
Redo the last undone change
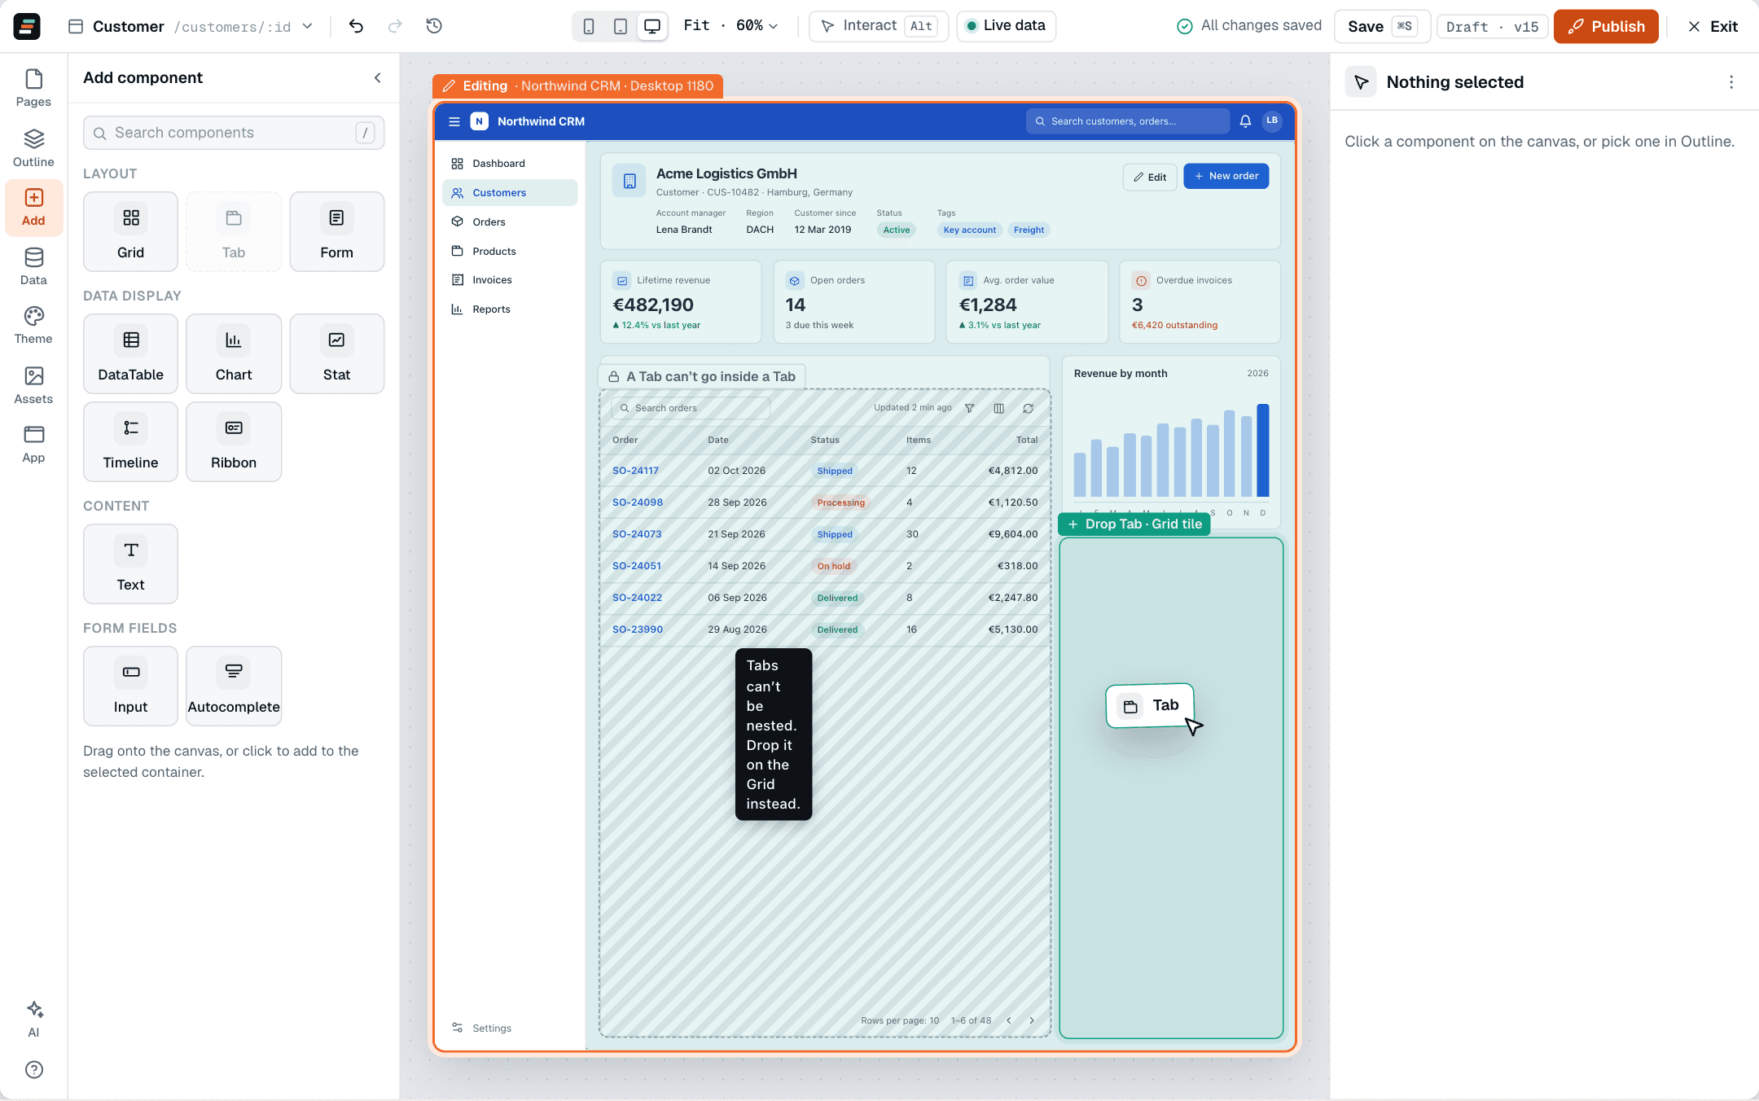click(x=395, y=26)
